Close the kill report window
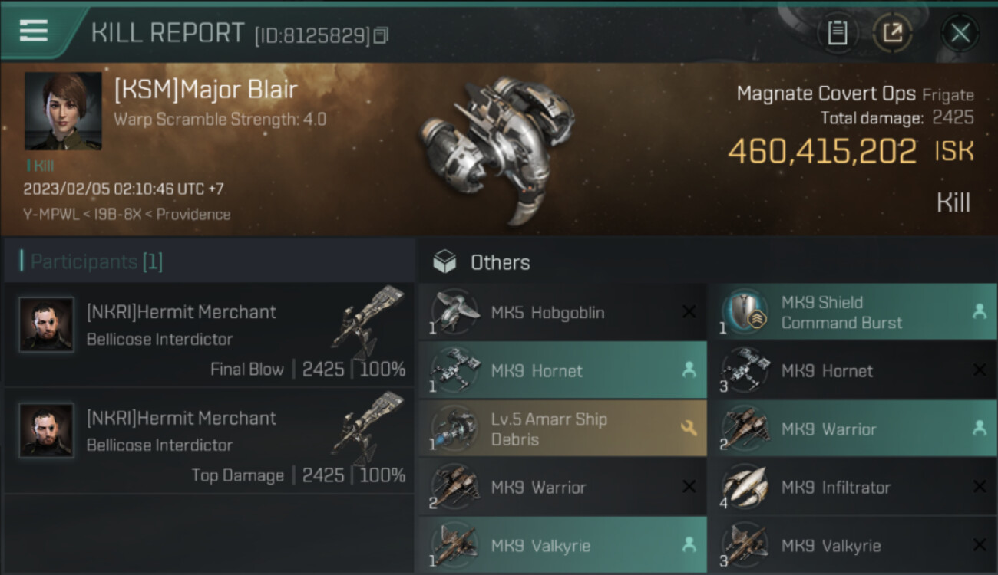This screenshot has width=998, height=575. [960, 33]
